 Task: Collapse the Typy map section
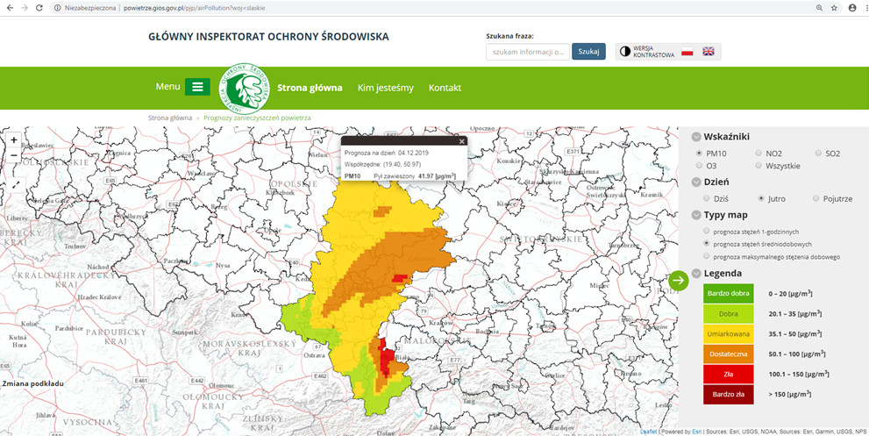coord(696,215)
